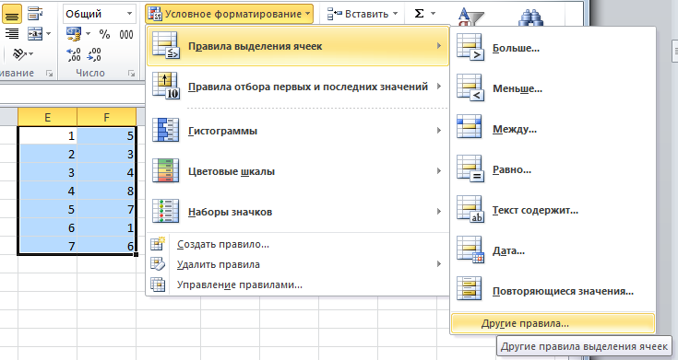
Task: Select column E header
Action: tap(47, 117)
